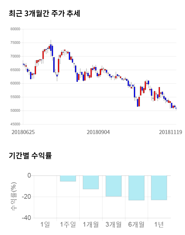Select the 6개월 return bar
Image resolution: width=185 pixels, height=235 pixels.
coord(136,188)
